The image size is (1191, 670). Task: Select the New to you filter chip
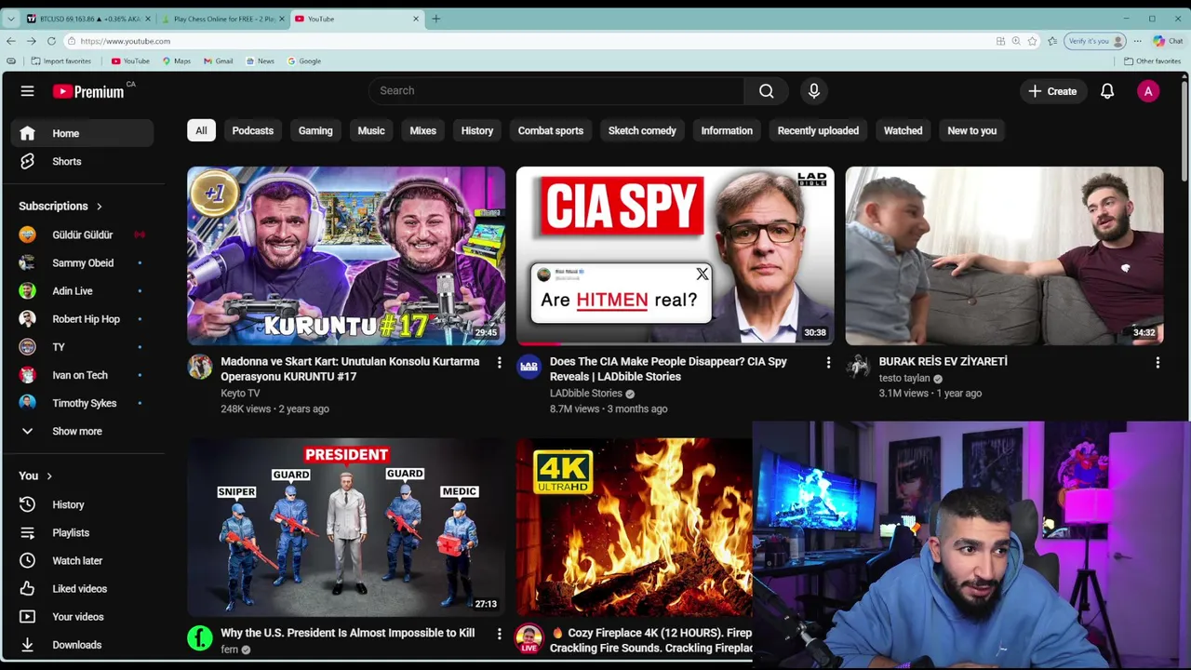pyautogui.click(x=971, y=130)
